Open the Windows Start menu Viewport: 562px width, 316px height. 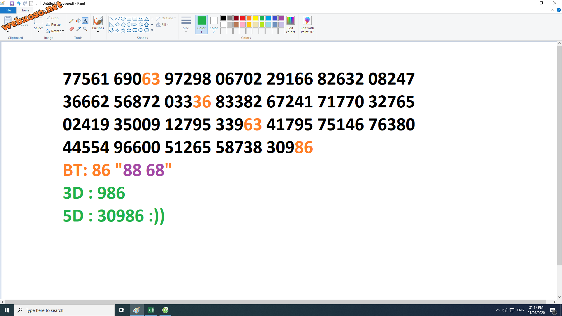pyautogui.click(x=7, y=310)
